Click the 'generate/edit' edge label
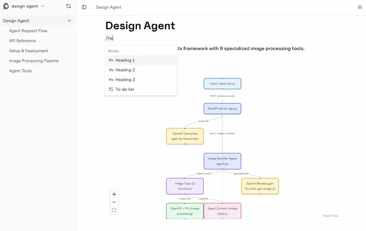Viewport: 366px width, 231px height. (241, 173)
